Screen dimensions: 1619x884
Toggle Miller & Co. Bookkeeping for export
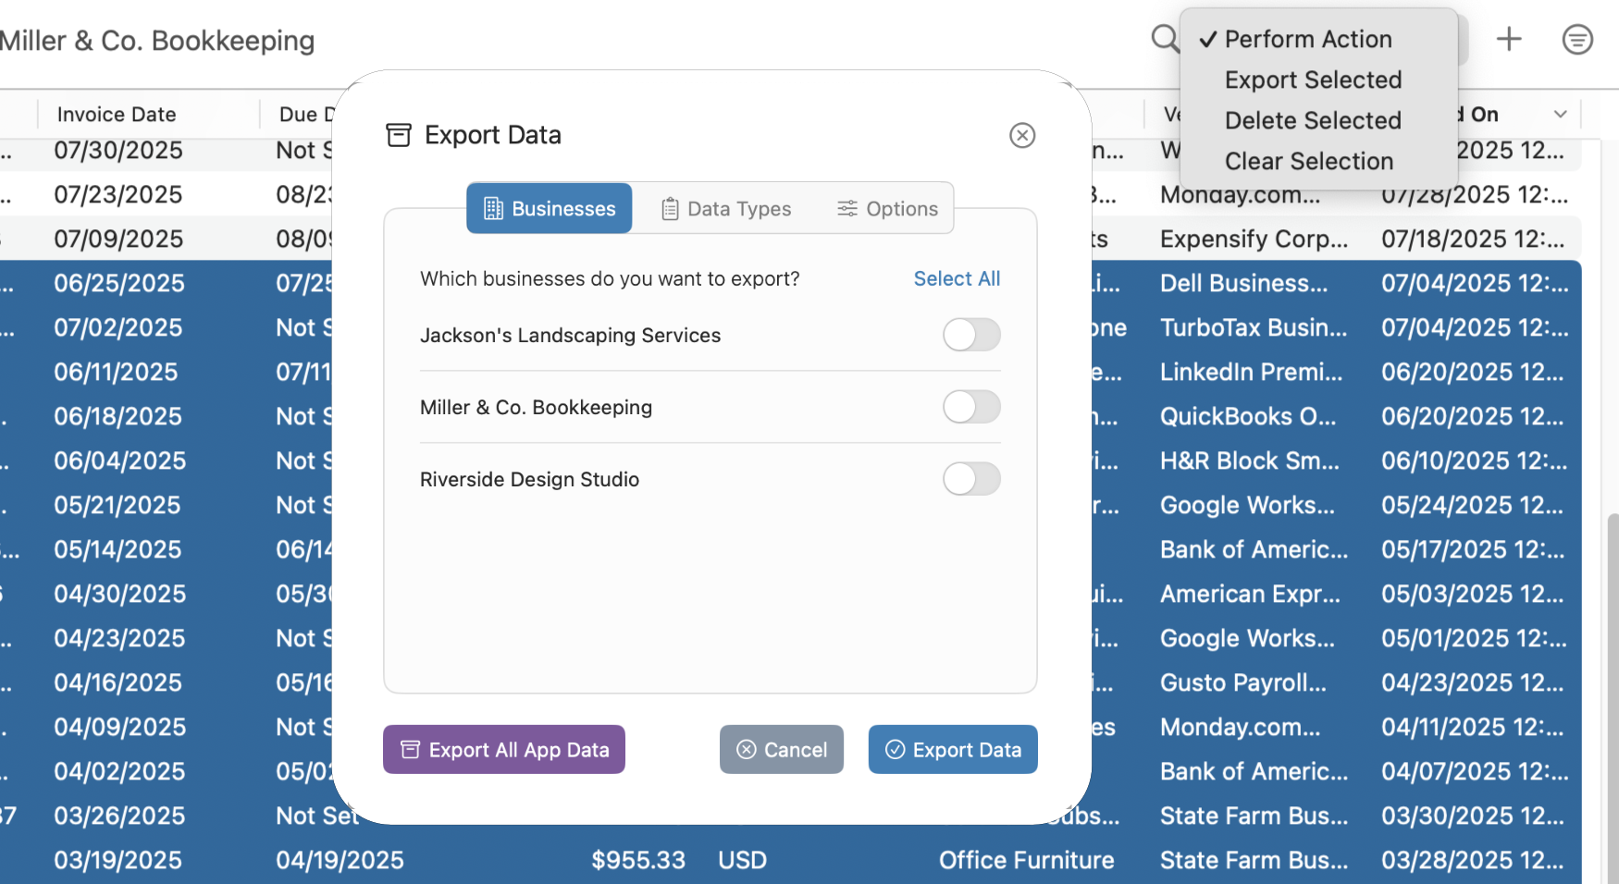[970, 407]
